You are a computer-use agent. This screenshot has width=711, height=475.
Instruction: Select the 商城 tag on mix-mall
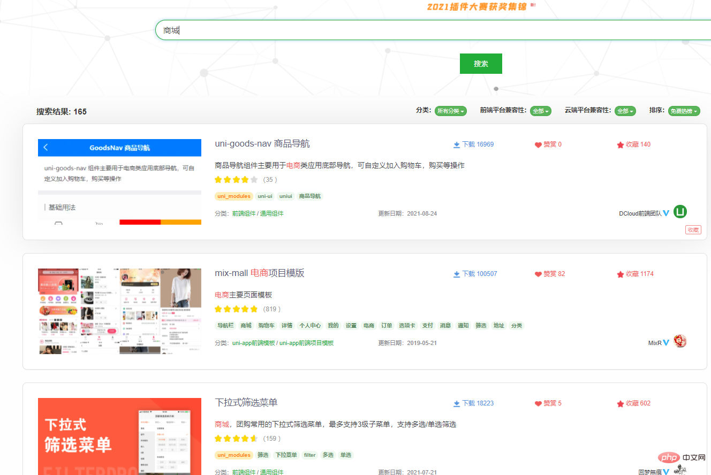[246, 326]
